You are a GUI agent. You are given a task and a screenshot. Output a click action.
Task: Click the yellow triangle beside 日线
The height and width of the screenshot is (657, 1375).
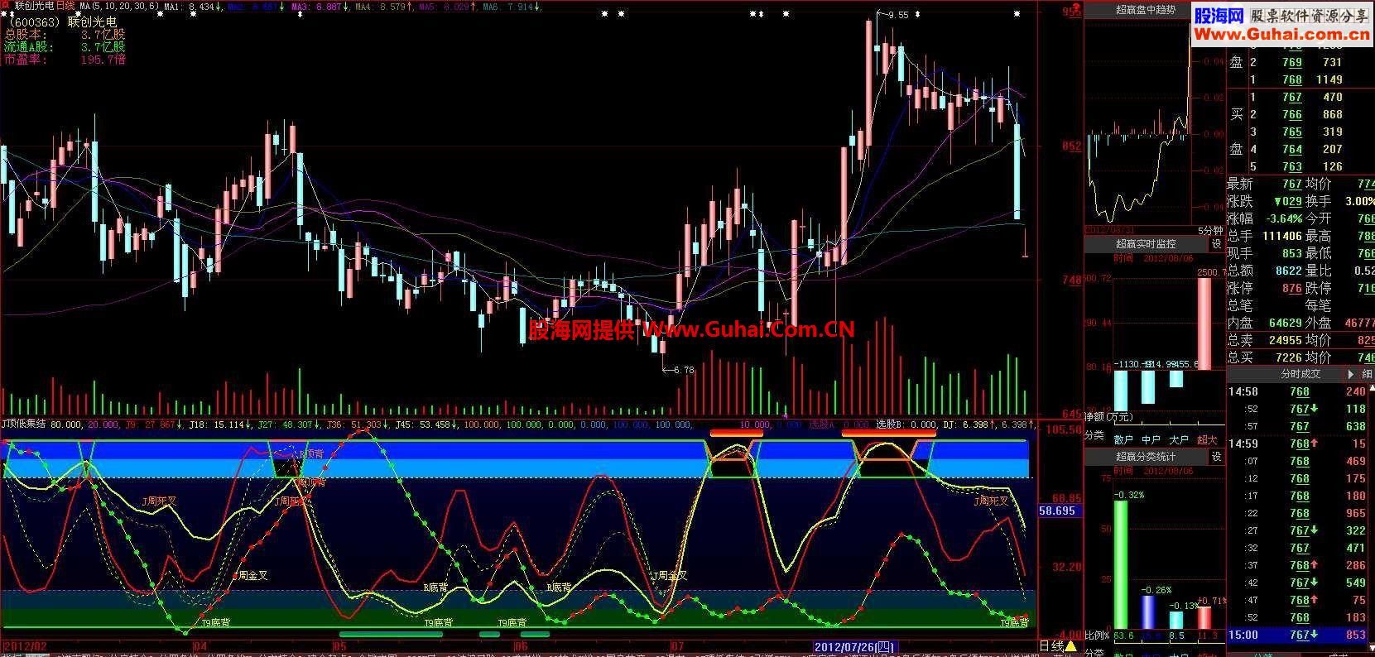(x=1070, y=645)
